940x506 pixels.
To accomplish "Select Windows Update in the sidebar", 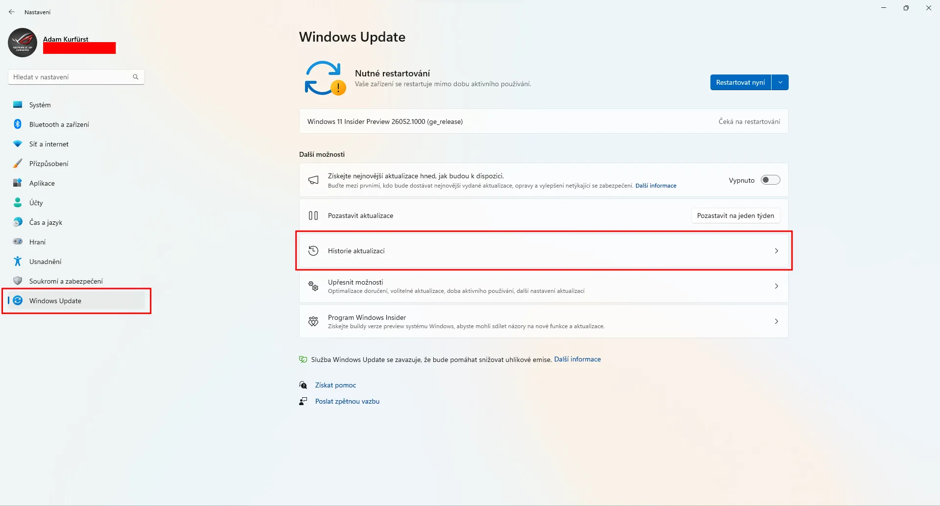I will (x=76, y=301).
